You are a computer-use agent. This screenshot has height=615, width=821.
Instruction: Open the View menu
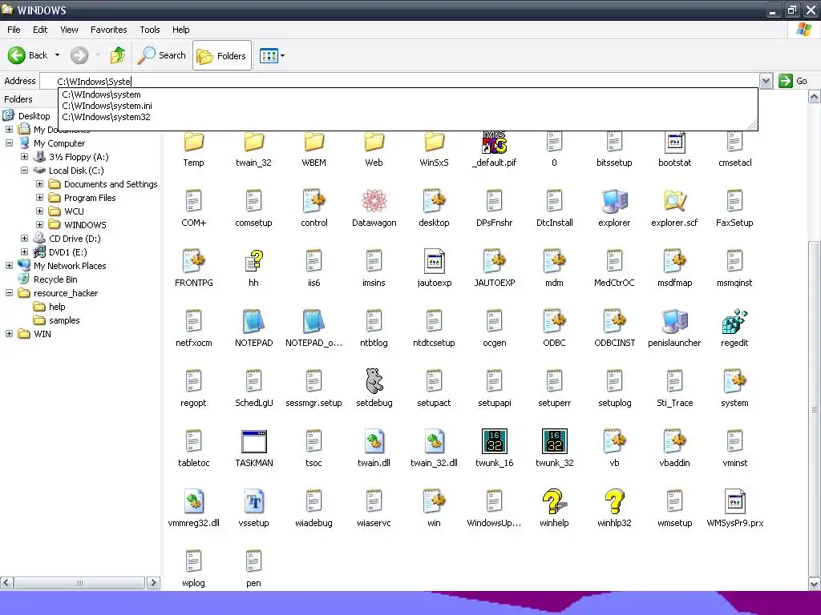click(69, 30)
